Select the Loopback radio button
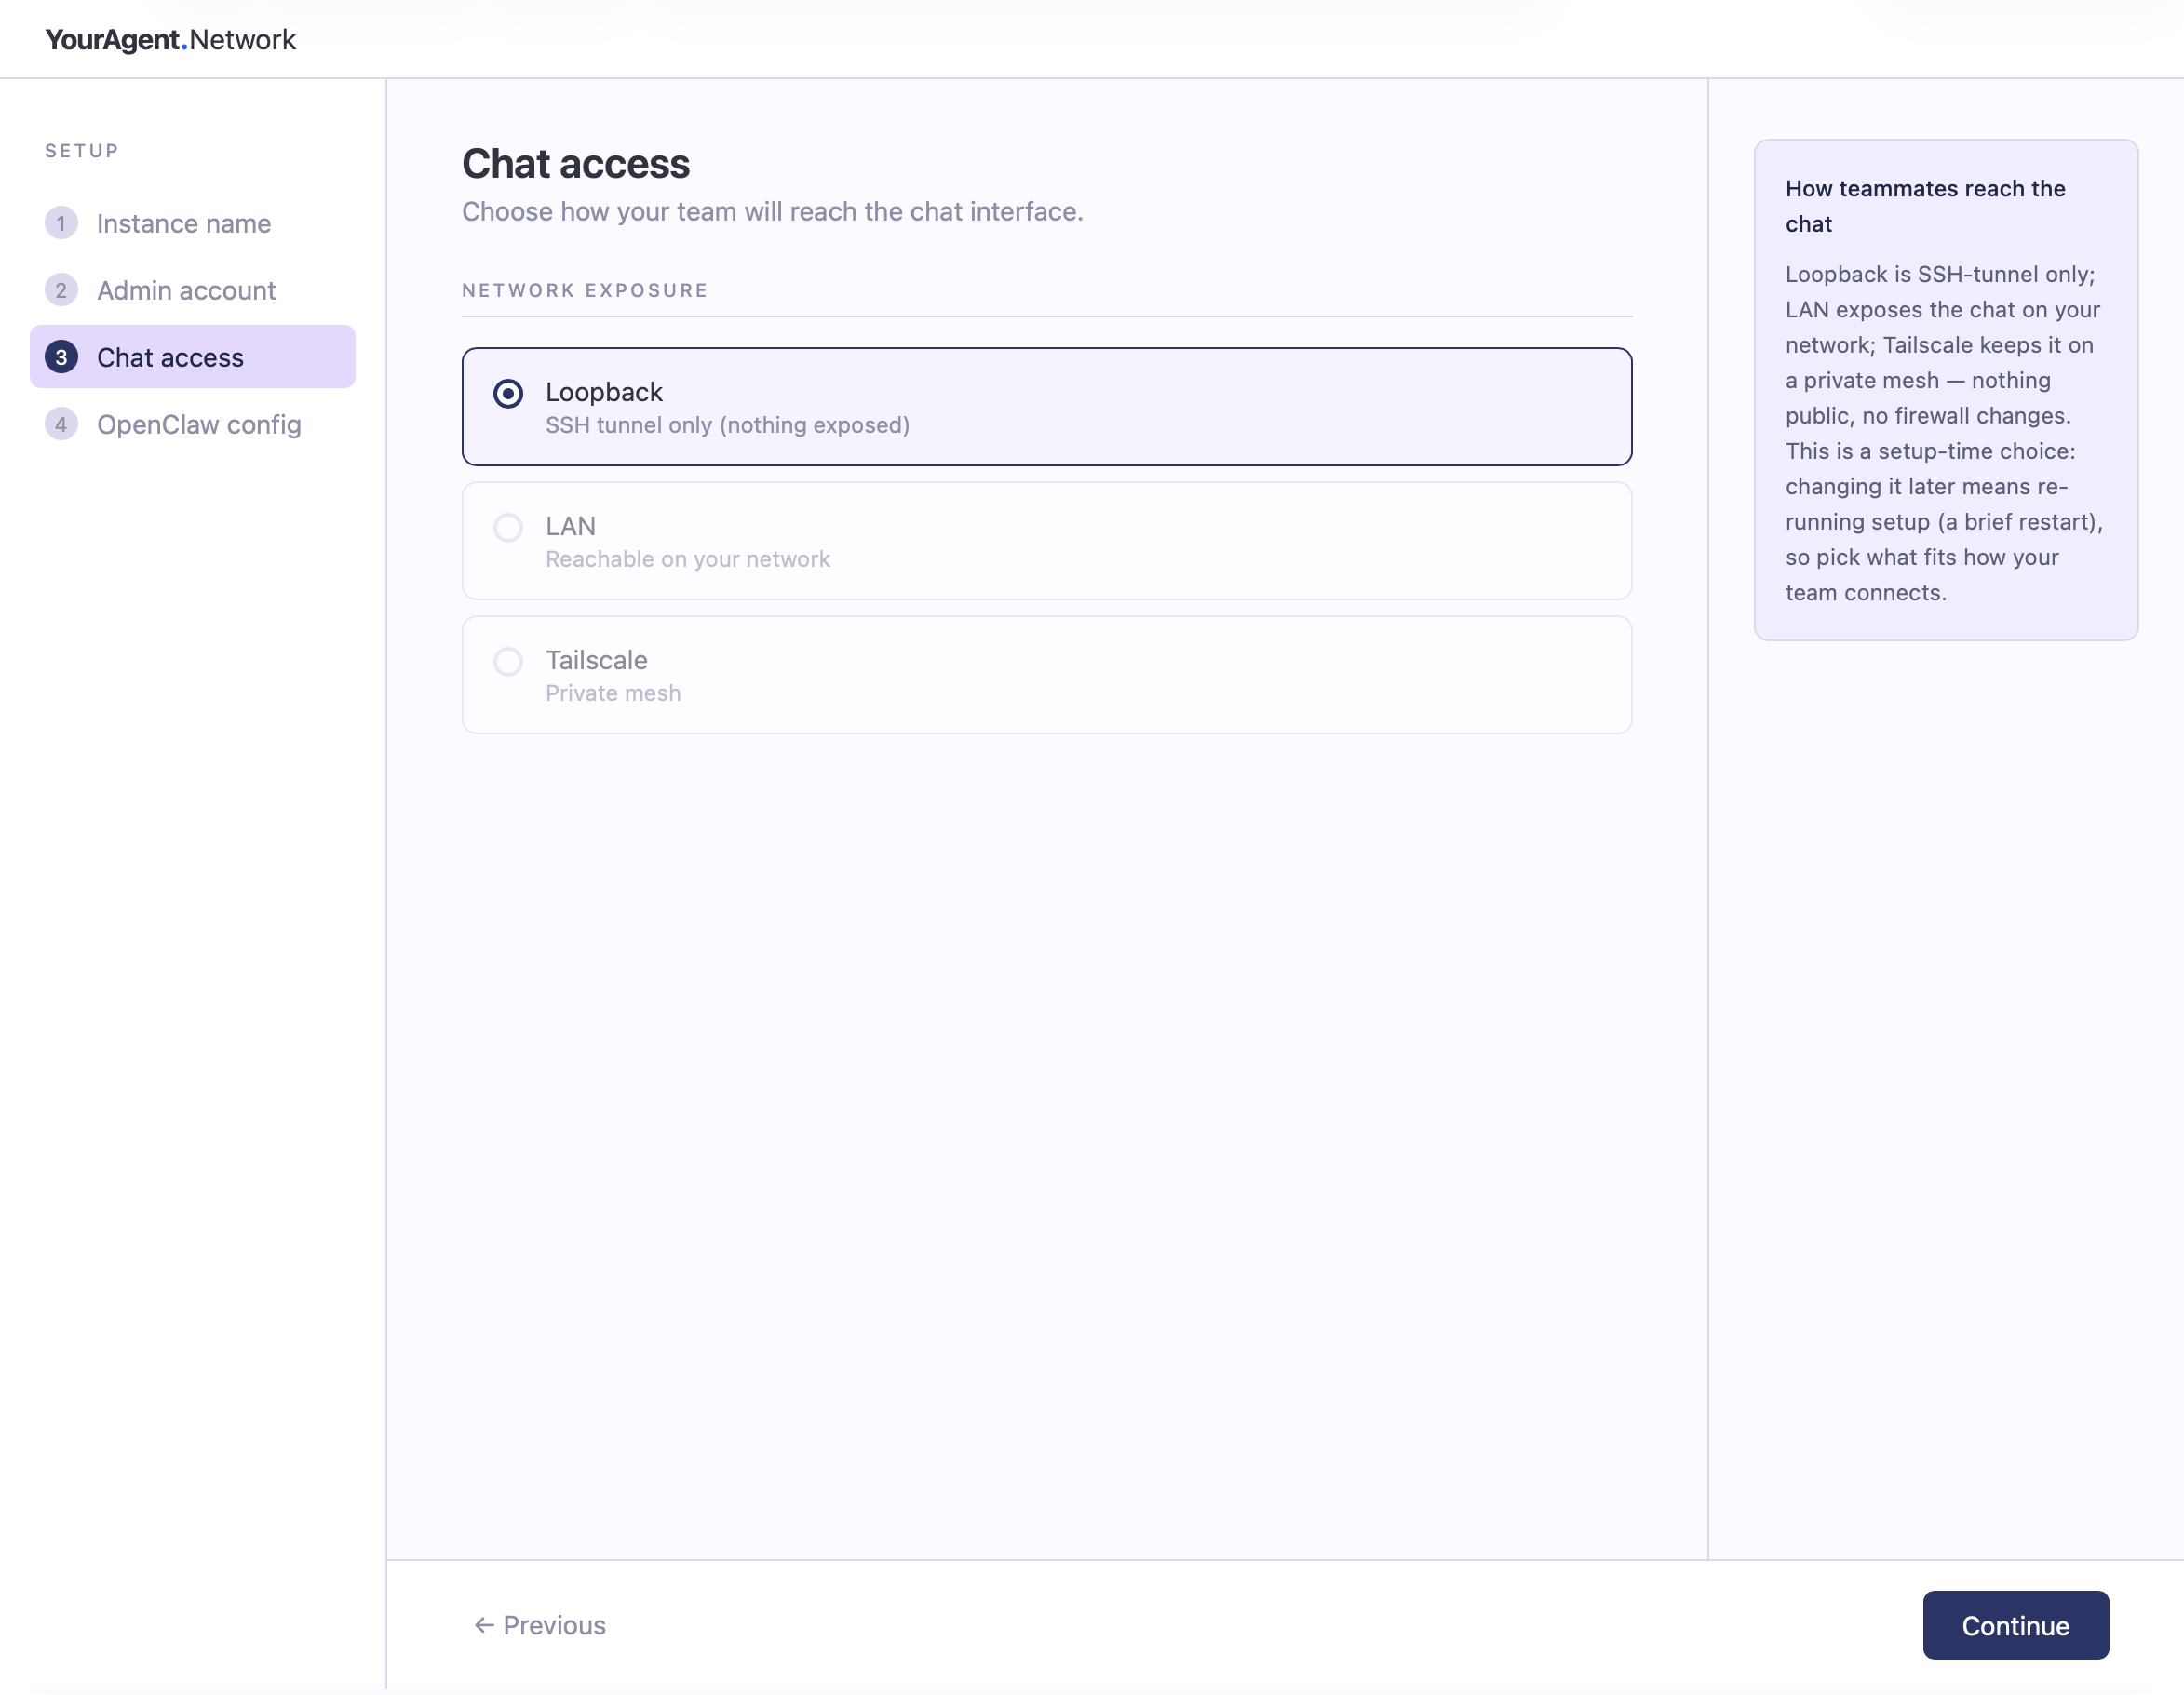 tap(508, 393)
